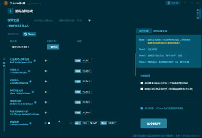The image size is (202, 138).
Task: Open the Windows Defender help link
Action: 164,43
